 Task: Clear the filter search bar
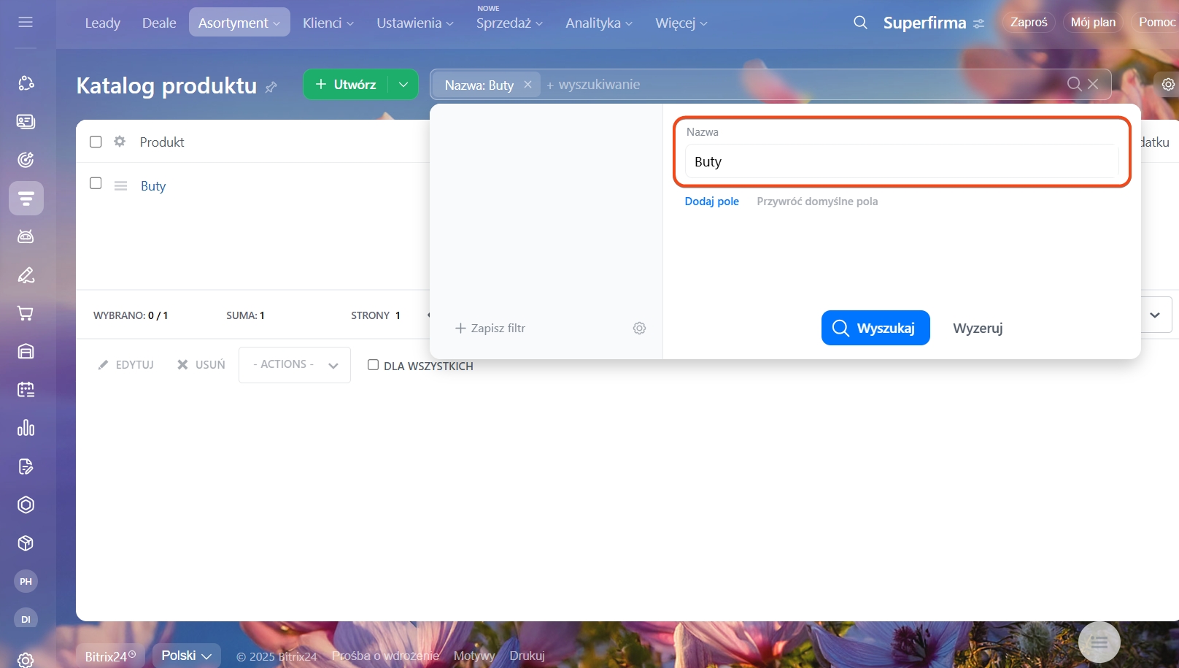click(x=1093, y=84)
